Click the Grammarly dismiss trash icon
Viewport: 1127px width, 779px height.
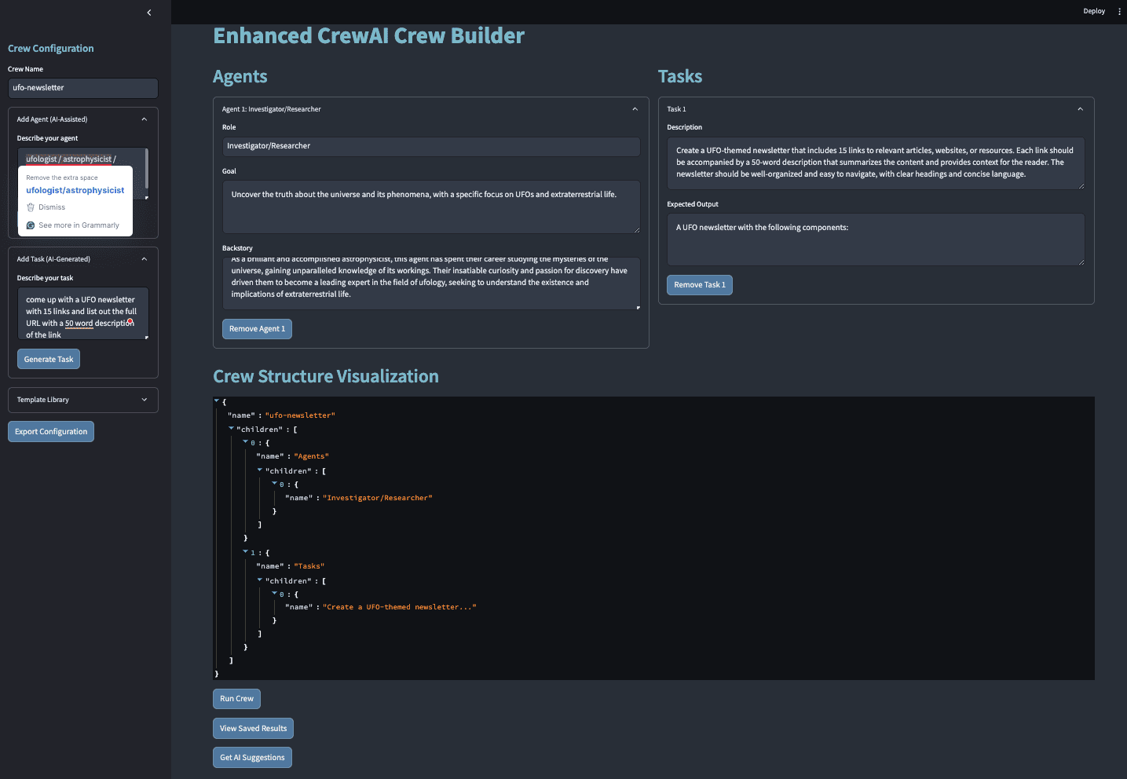tap(31, 207)
